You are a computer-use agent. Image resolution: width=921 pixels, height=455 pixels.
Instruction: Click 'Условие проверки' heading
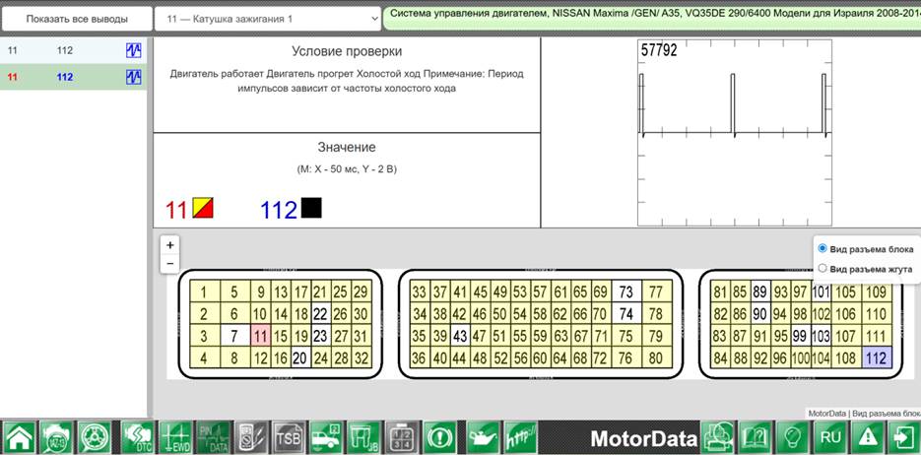tap(347, 51)
